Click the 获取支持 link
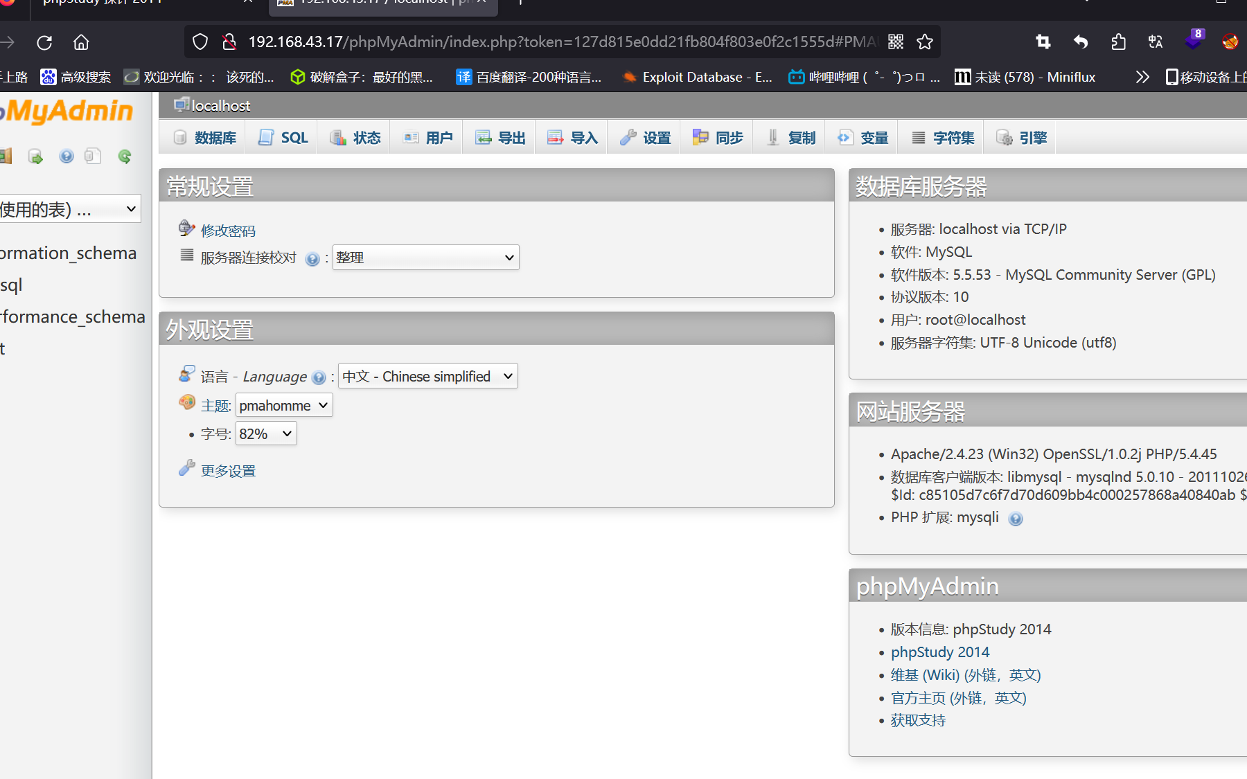Image resolution: width=1247 pixels, height=779 pixels. tap(918, 721)
